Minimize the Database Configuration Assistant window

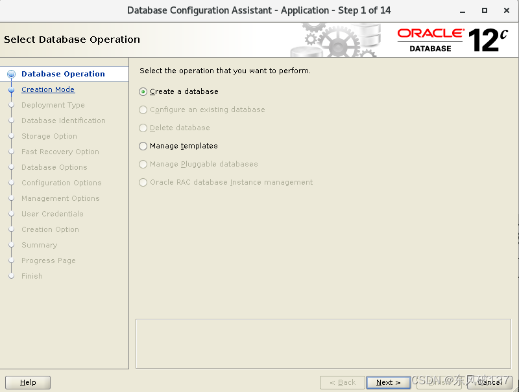462,10
